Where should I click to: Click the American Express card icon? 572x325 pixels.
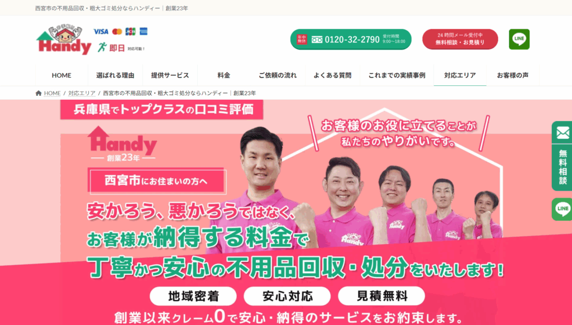coord(144,31)
